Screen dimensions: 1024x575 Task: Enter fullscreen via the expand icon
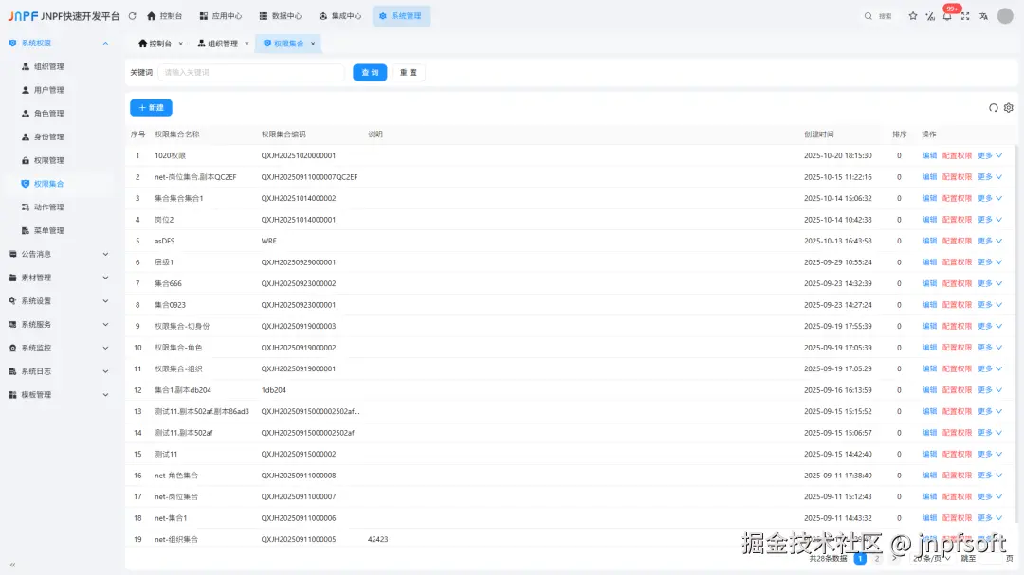tap(966, 16)
